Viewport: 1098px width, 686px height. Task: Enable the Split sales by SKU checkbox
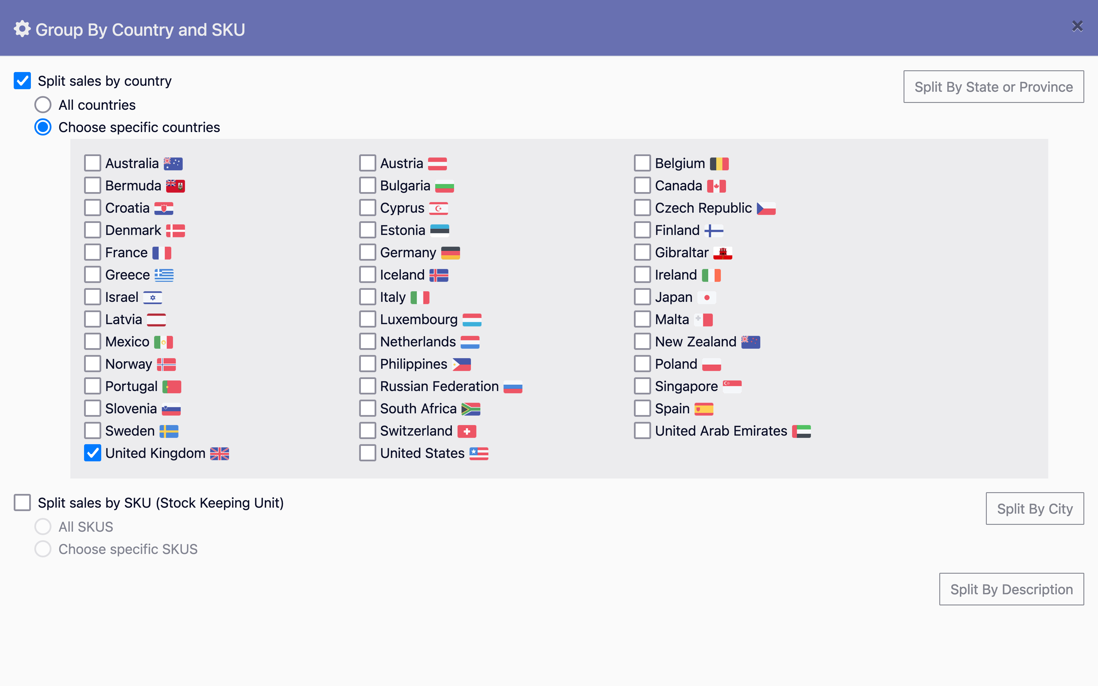21,502
